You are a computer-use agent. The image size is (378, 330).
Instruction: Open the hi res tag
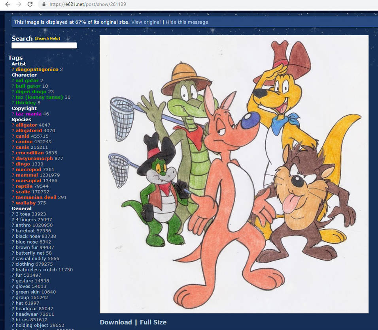[x=21, y=320]
